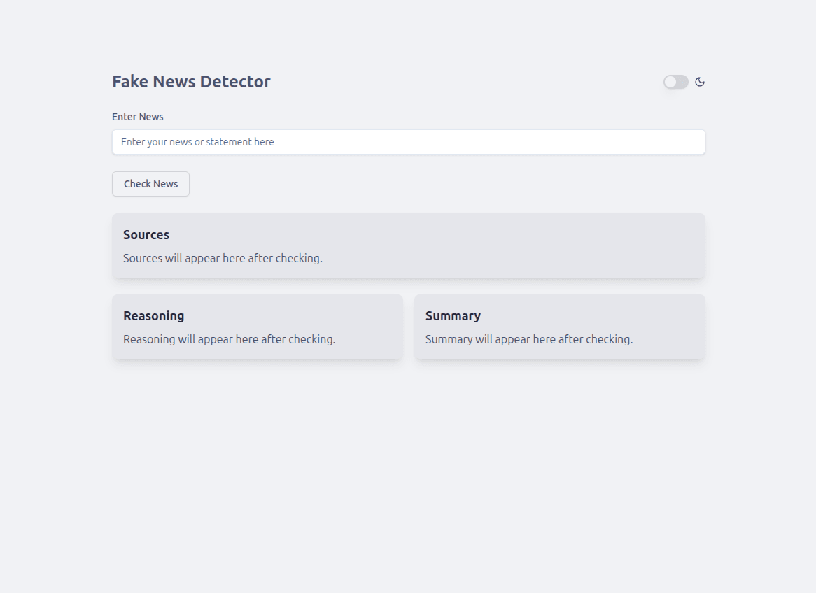Click the white toggle knob
The width and height of the screenshot is (816, 593).
coord(670,82)
